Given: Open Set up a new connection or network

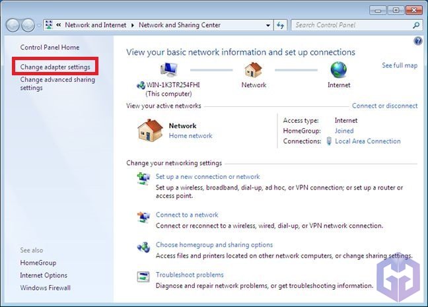Looking at the screenshot, I should 207,176.
